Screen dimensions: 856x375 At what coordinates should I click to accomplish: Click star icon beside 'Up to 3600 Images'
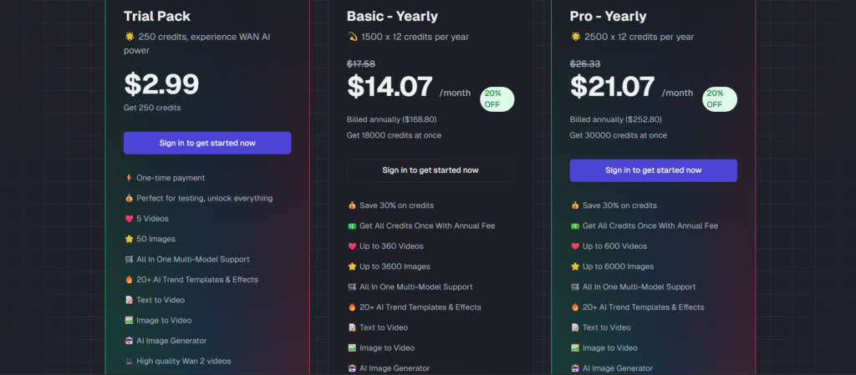click(x=352, y=266)
